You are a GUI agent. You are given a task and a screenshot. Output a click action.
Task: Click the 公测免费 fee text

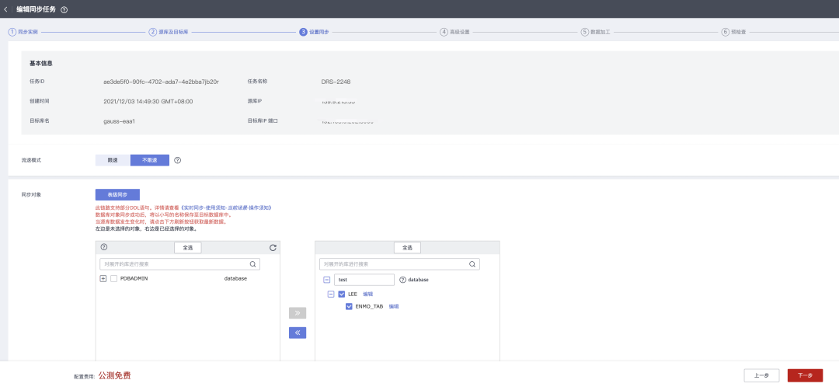click(x=114, y=376)
